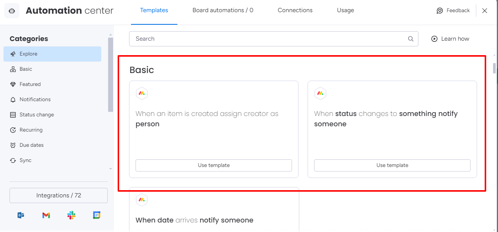Select the Explore category
498x232 pixels.
coord(53,54)
